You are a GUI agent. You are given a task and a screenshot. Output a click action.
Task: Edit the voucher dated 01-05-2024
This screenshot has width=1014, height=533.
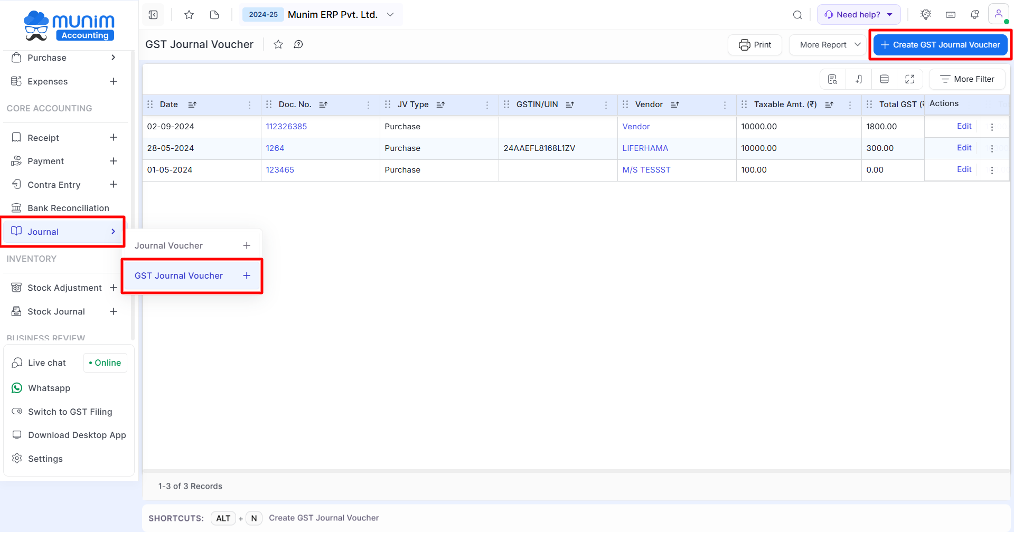point(964,169)
